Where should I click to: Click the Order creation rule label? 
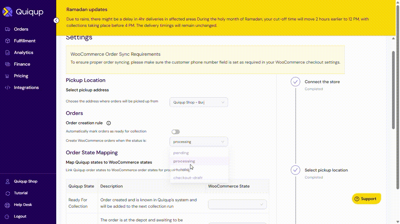(x=84, y=123)
